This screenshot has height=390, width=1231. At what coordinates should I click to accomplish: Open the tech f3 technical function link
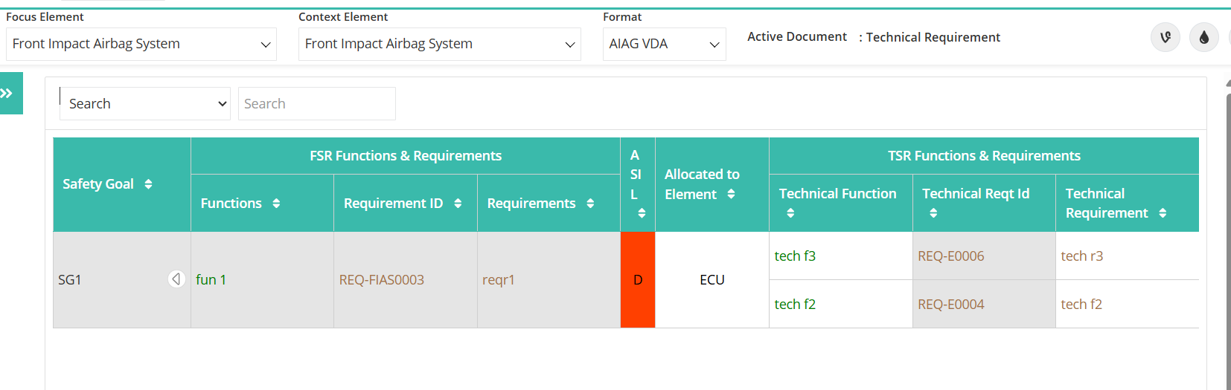[x=795, y=256]
